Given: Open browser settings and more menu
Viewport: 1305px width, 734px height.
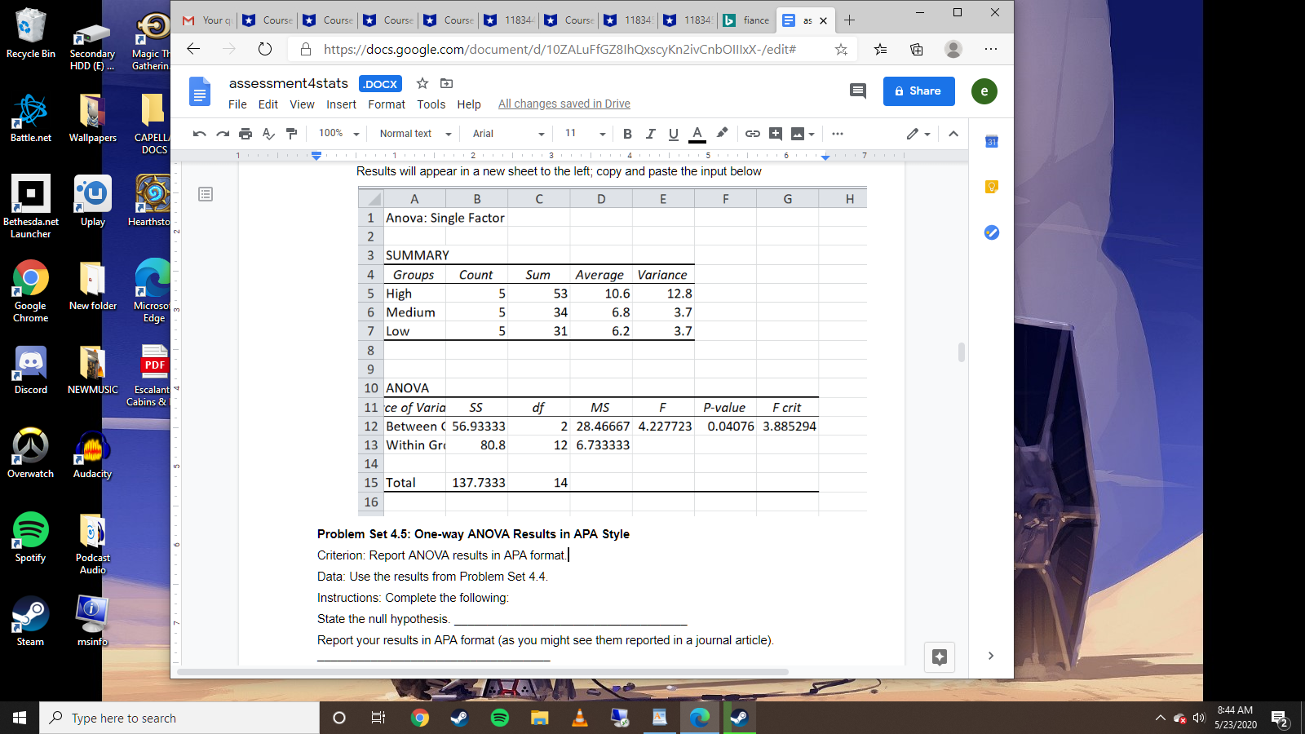Looking at the screenshot, I should tap(991, 49).
